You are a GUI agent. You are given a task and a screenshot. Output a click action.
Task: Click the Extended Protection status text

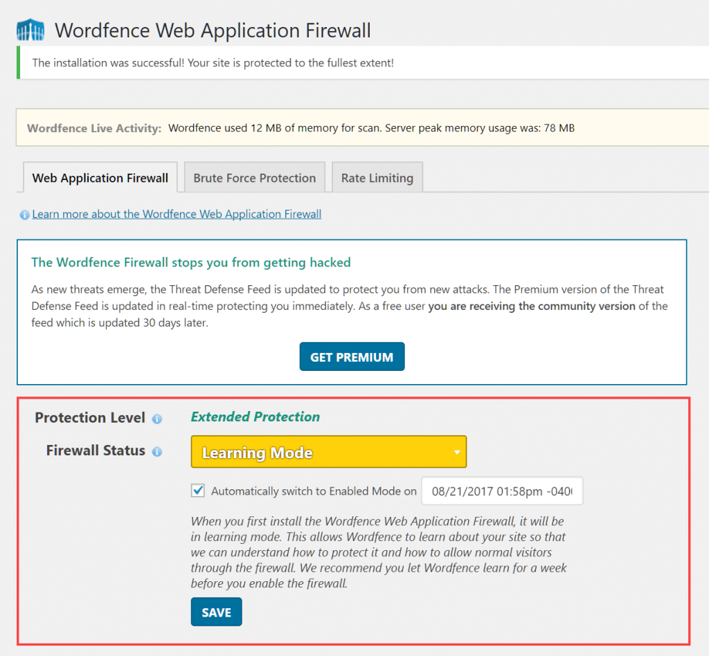255,417
